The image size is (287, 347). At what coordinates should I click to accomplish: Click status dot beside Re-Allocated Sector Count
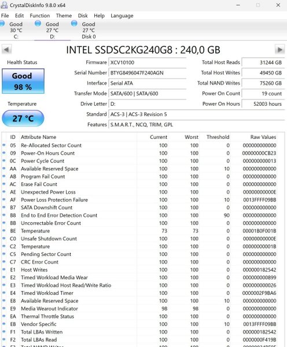(4, 145)
